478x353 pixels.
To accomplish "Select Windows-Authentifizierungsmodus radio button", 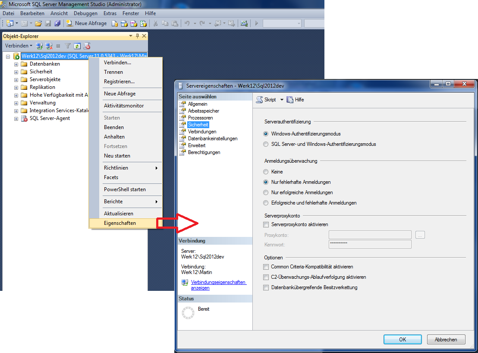I will pos(266,134).
